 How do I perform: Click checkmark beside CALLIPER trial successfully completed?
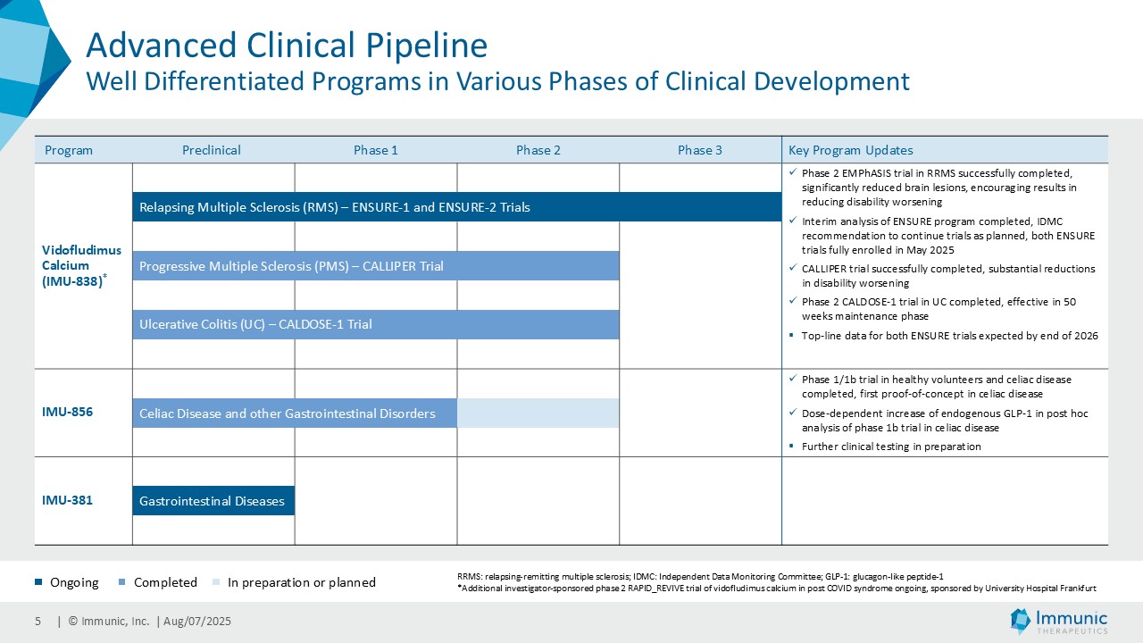pos(793,269)
